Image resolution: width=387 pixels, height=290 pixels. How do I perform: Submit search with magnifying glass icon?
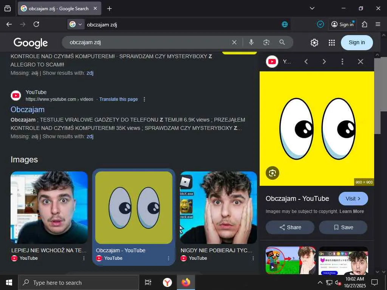(x=282, y=42)
